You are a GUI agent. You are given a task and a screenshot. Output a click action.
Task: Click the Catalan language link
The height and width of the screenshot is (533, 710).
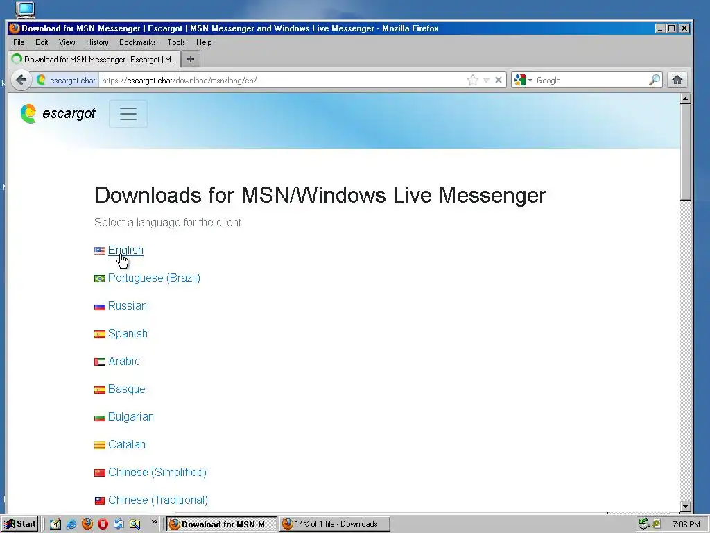(127, 444)
